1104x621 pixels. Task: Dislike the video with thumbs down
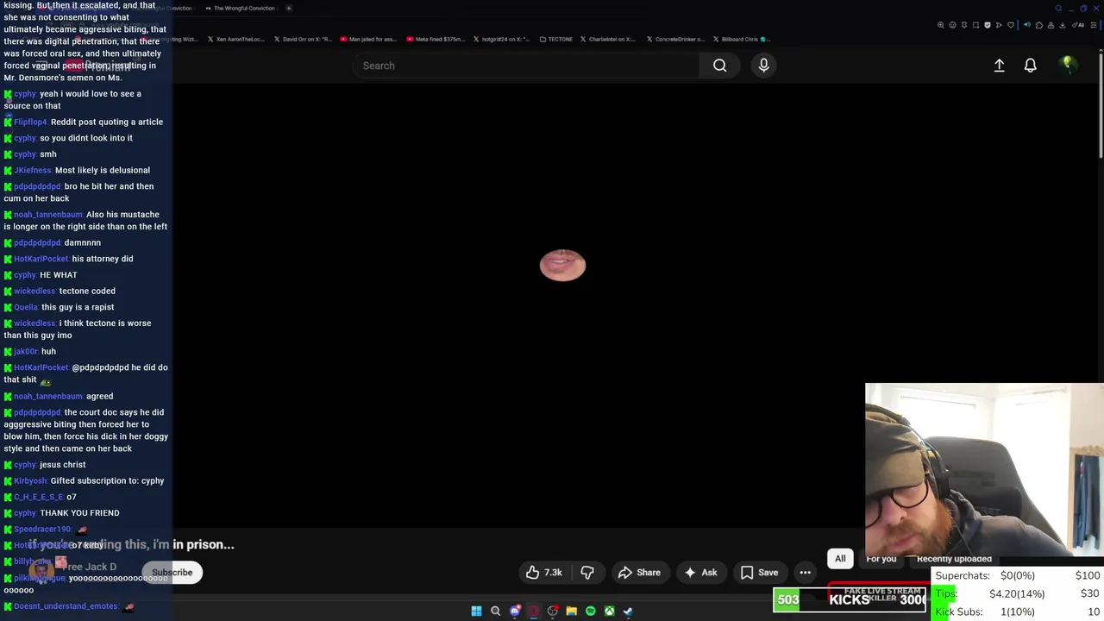[587, 573]
